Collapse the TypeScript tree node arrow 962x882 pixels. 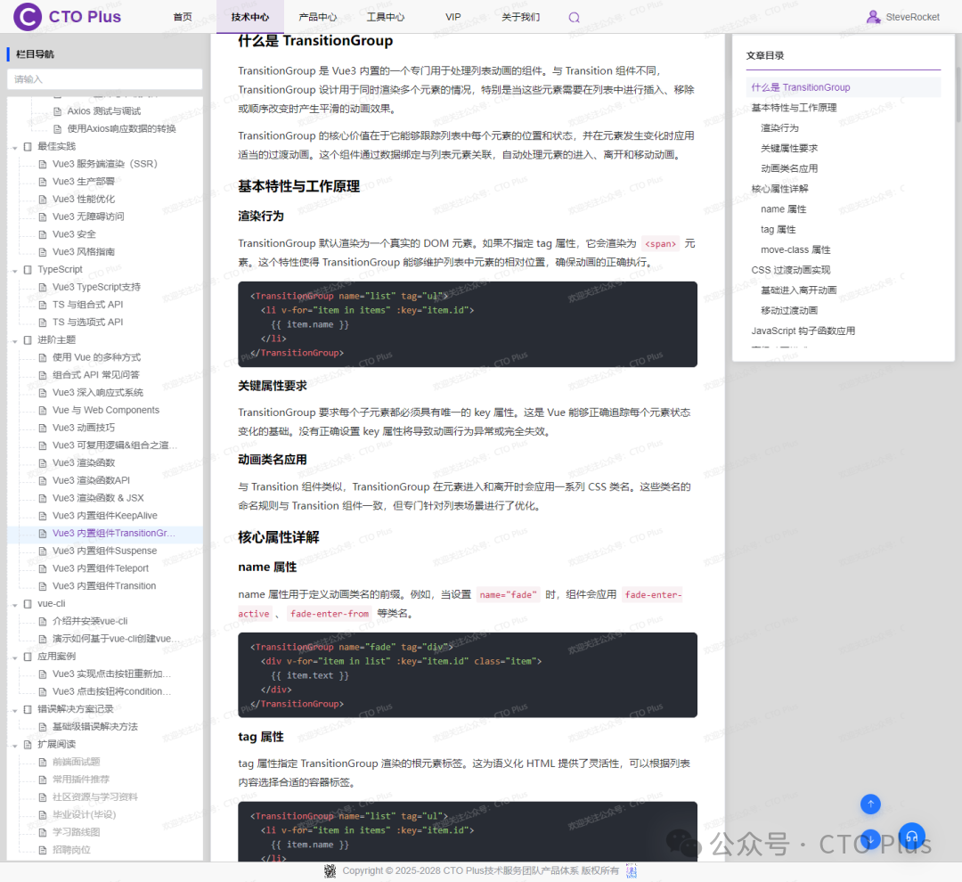[x=15, y=271]
